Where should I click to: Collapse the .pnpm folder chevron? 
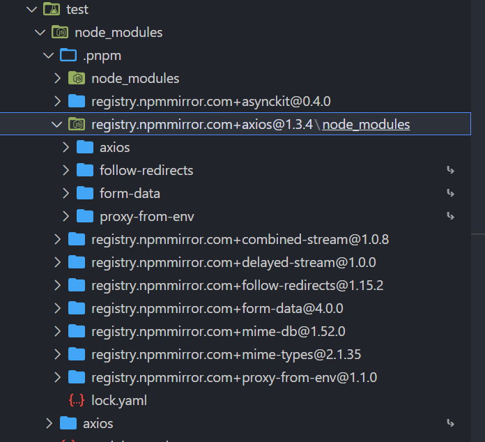[48, 56]
